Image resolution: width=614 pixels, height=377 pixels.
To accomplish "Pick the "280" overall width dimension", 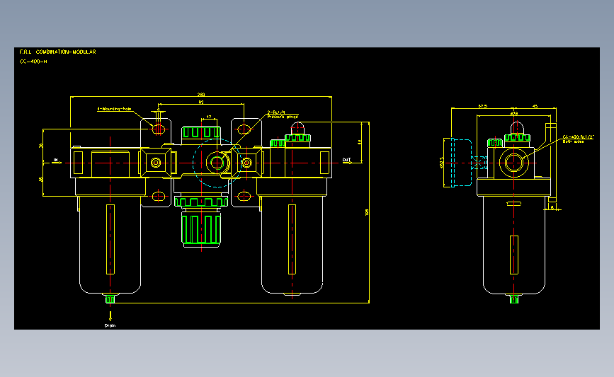I will 201,94.
